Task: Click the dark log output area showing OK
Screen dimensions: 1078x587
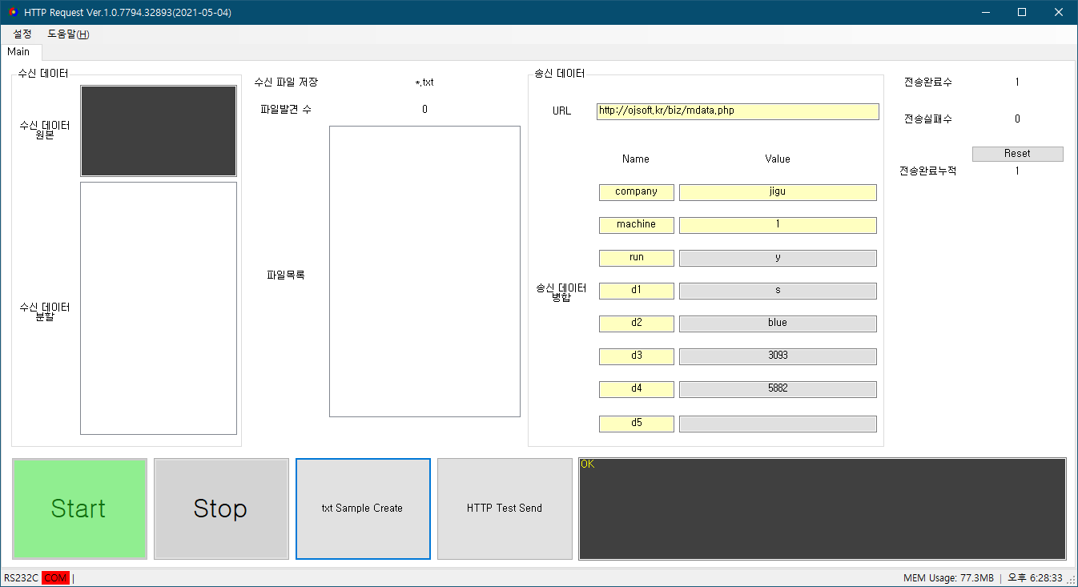Action: (823, 509)
